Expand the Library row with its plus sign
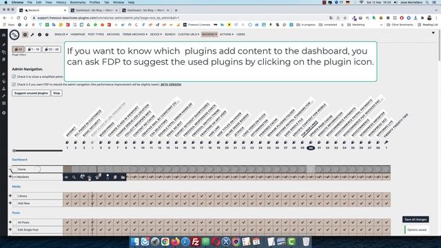The width and height of the screenshot is (441, 248). pos(10,196)
